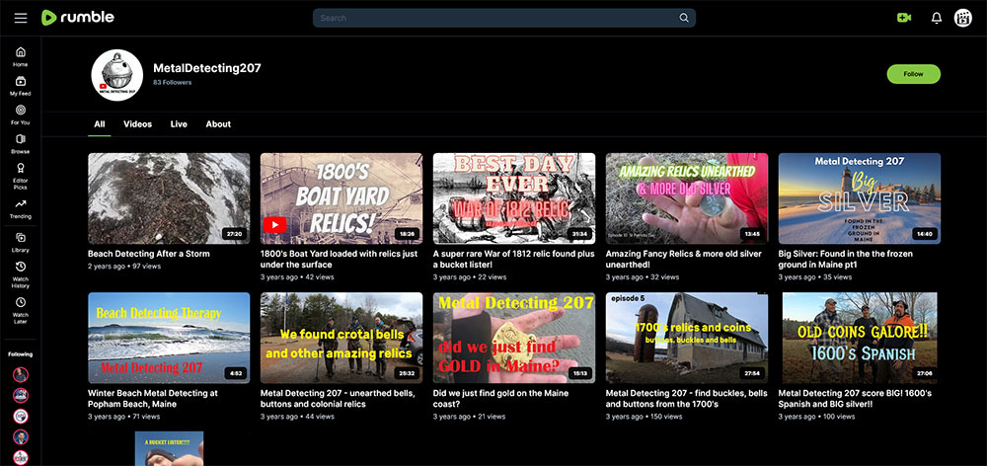Open GOLD in Maine video thumbnail

point(513,338)
